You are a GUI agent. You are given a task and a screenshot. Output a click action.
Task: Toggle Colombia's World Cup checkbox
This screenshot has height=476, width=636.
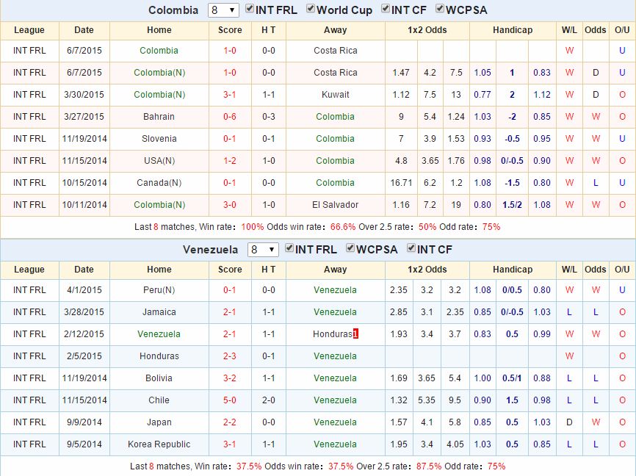click(x=311, y=9)
